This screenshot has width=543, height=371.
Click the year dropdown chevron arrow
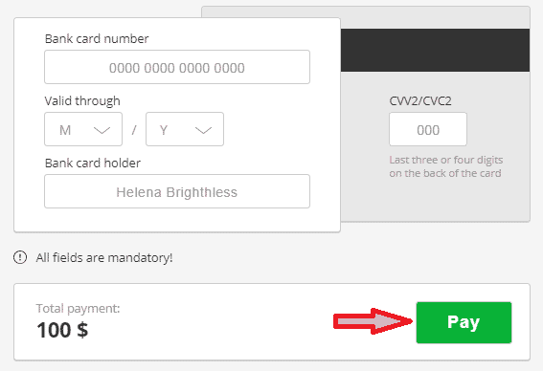(203, 130)
